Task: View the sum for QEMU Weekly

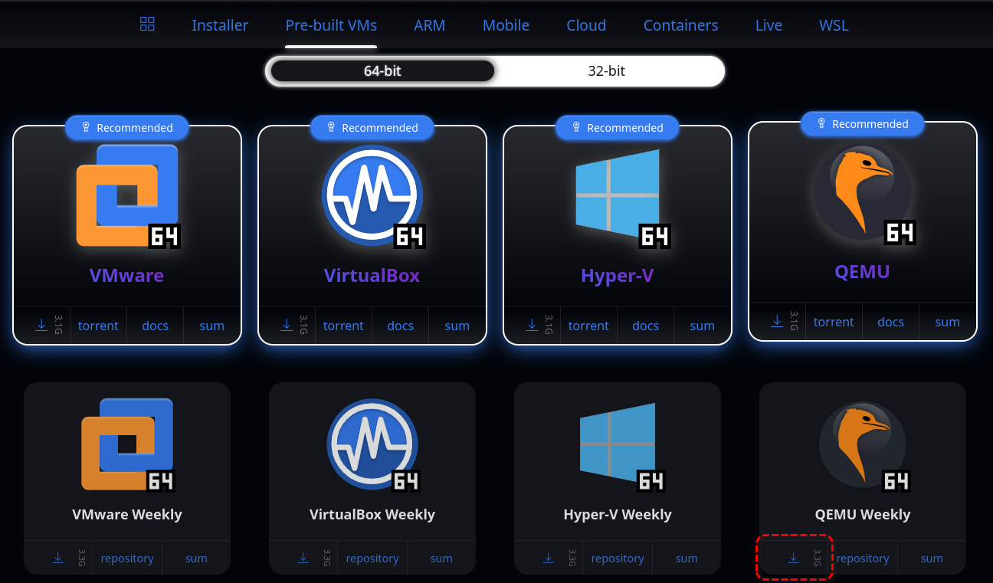Action: coord(932,558)
